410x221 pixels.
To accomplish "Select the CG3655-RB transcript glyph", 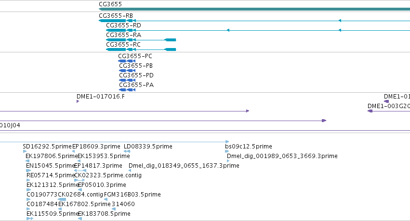I will (254, 21).
